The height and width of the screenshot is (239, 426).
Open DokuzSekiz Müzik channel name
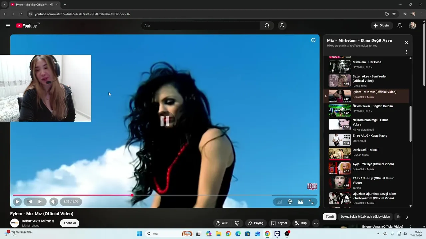(36, 221)
